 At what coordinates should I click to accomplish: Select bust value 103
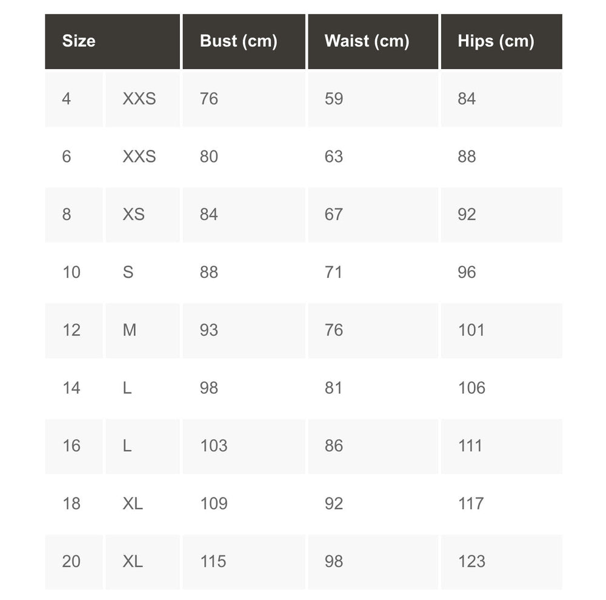214,445
